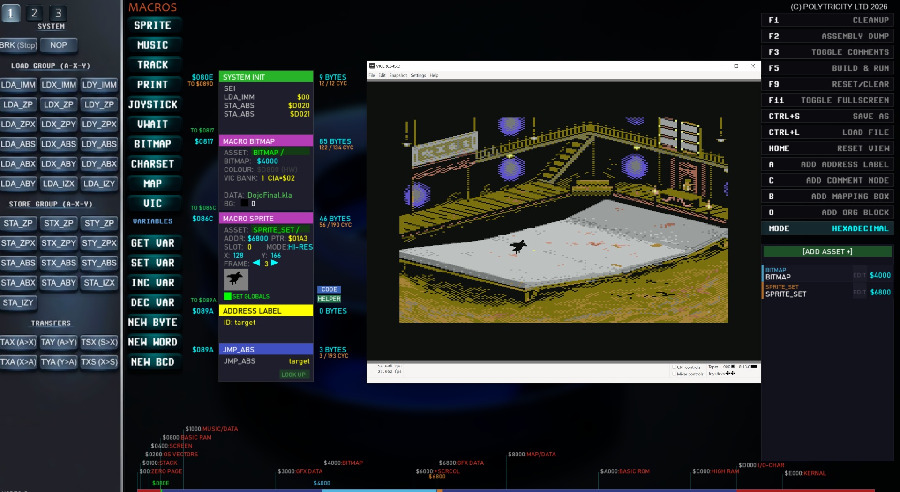This screenshot has width=900, height=492.
Task: Enable CRT controls in VICE
Action: pyautogui.click(x=674, y=367)
